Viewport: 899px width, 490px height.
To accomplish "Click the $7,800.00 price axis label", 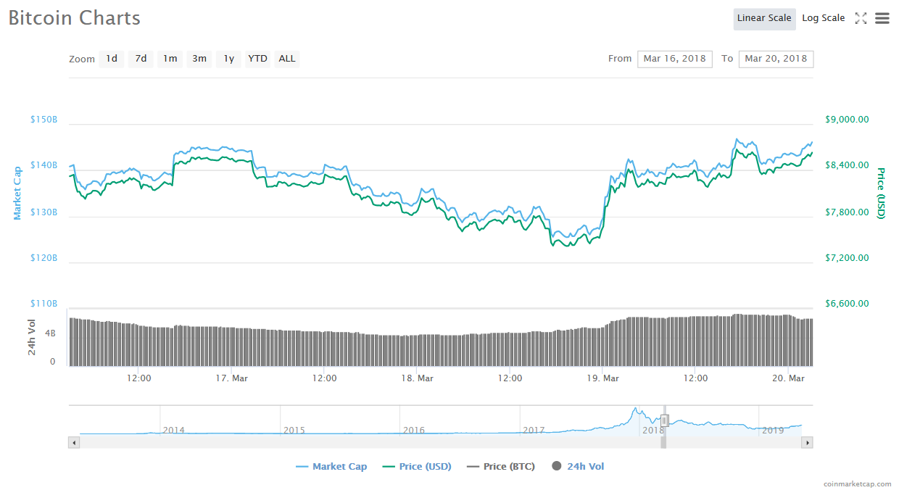I will point(847,212).
